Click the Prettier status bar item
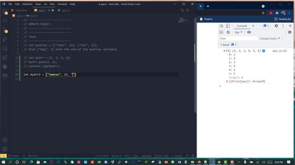Screen dimensions: 295x165 (177, 156)
